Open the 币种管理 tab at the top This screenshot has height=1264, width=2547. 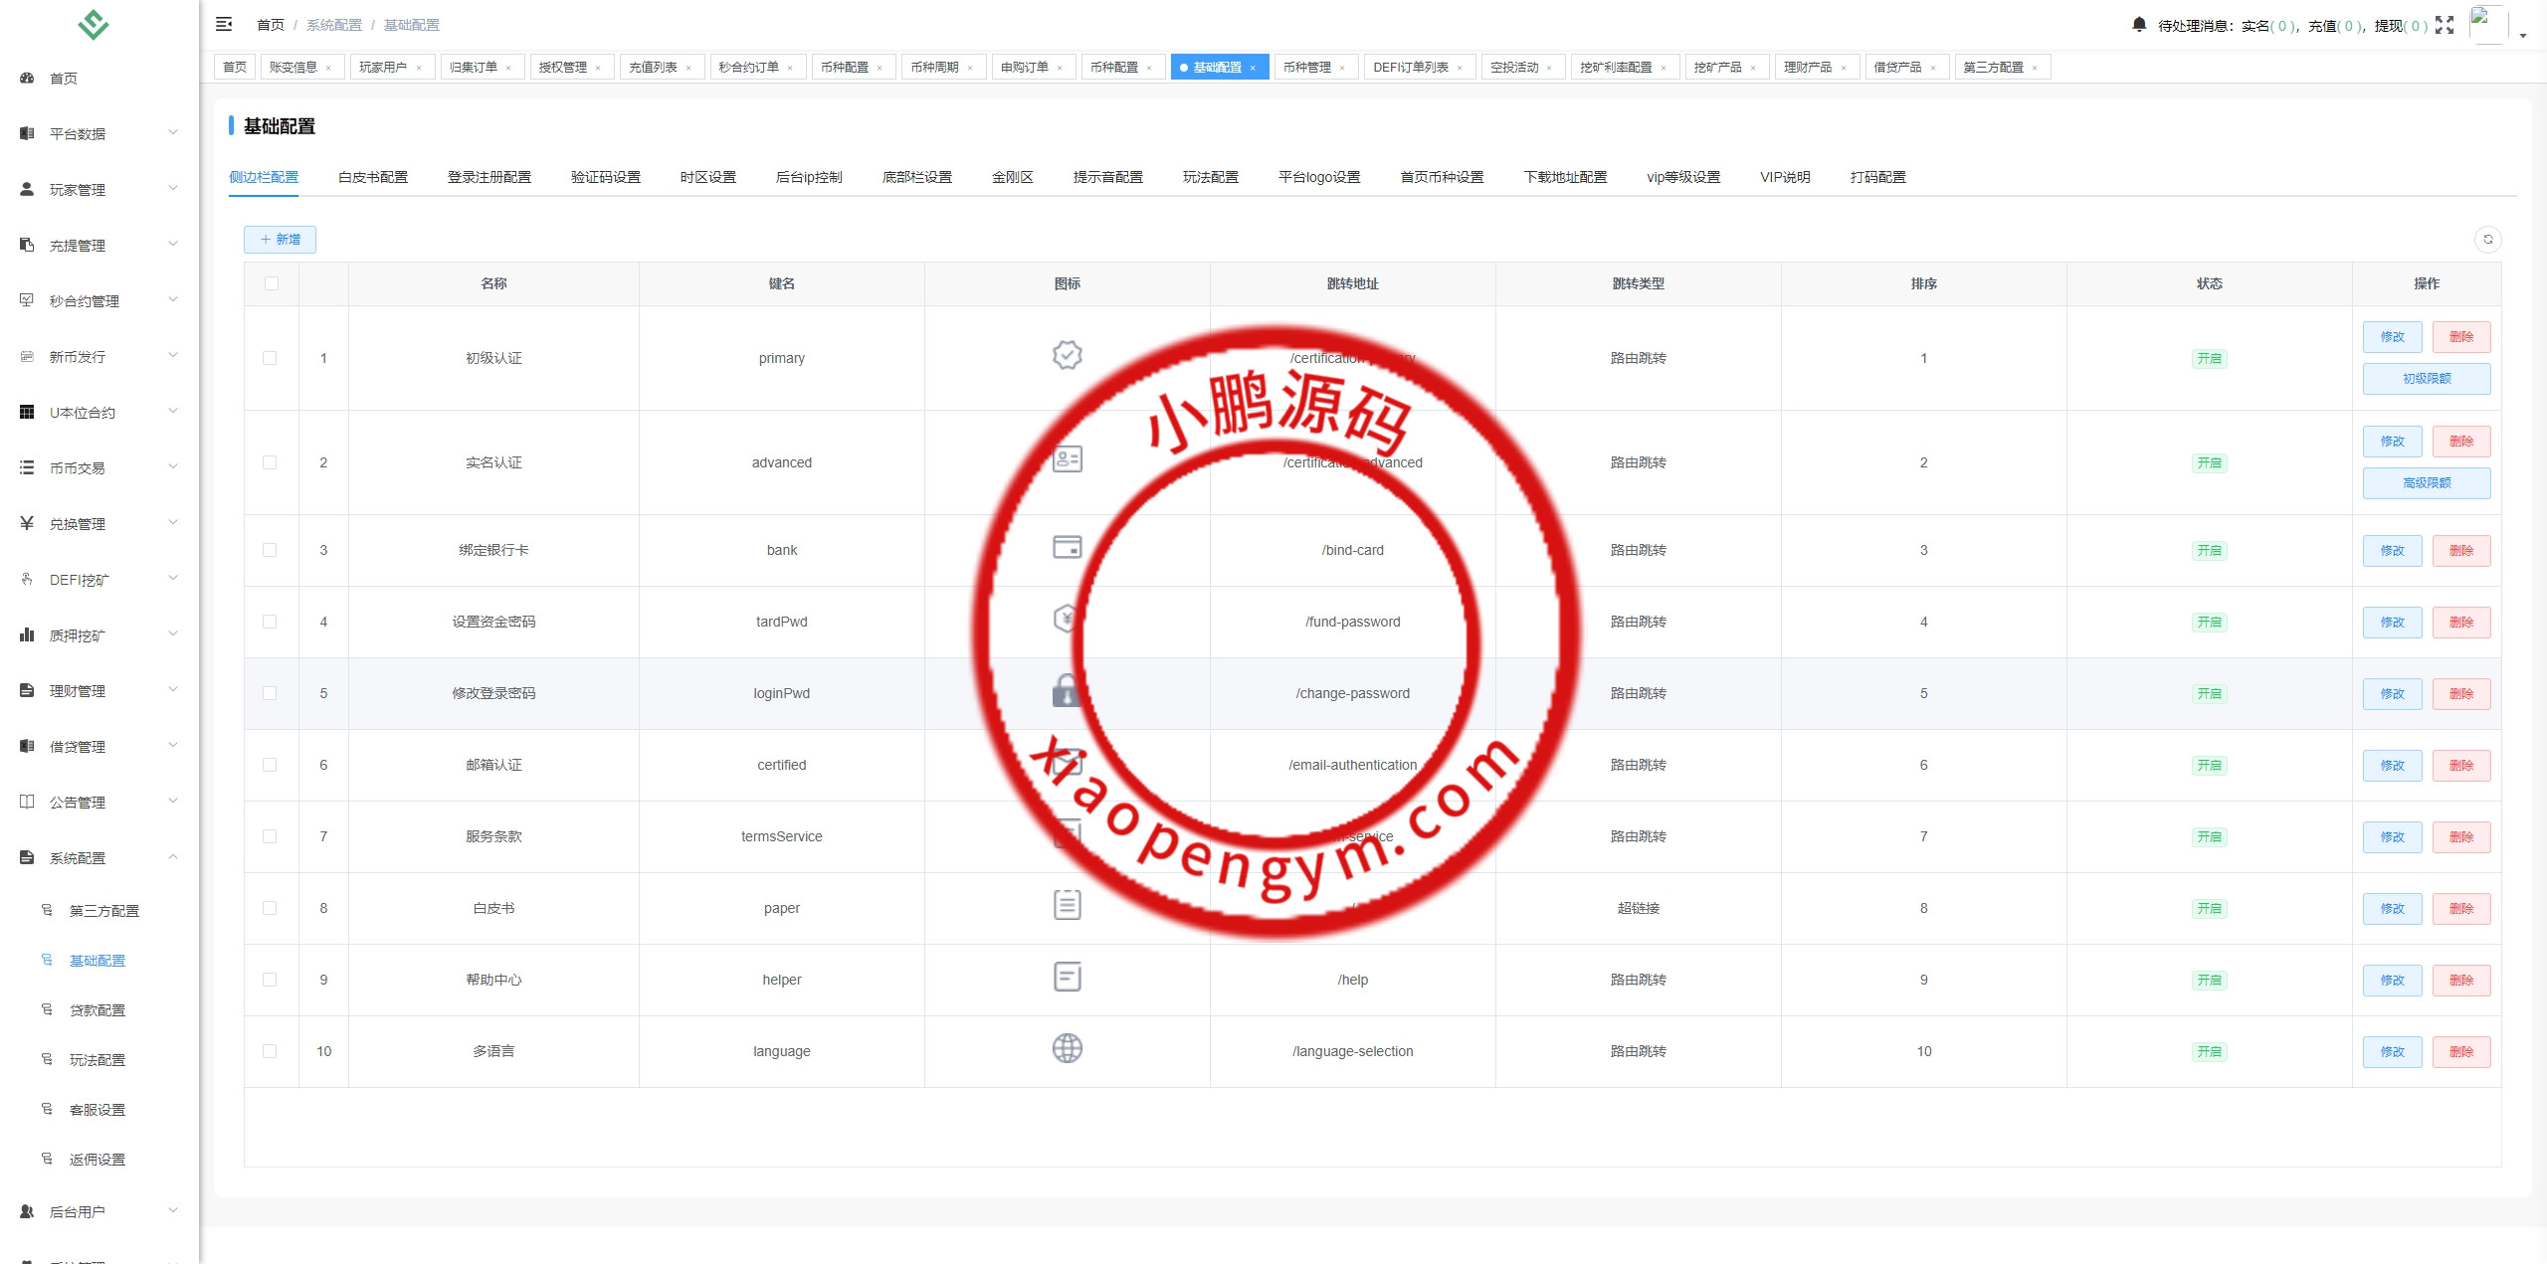click(x=1310, y=67)
